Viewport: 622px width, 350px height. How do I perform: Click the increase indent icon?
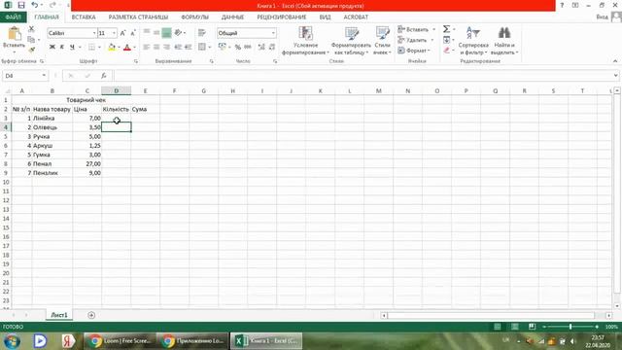(188, 47)
